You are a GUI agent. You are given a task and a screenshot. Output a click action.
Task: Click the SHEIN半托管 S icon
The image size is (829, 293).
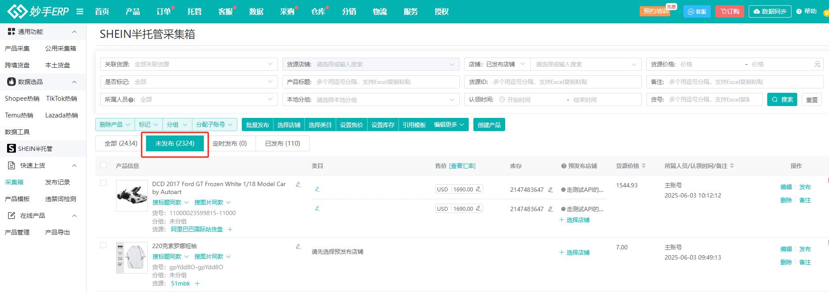tap(11, 149)
